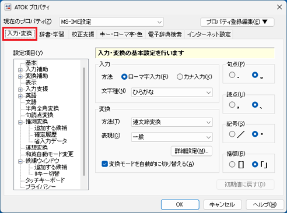Expand the 英語 tree node

coord(20,96)
